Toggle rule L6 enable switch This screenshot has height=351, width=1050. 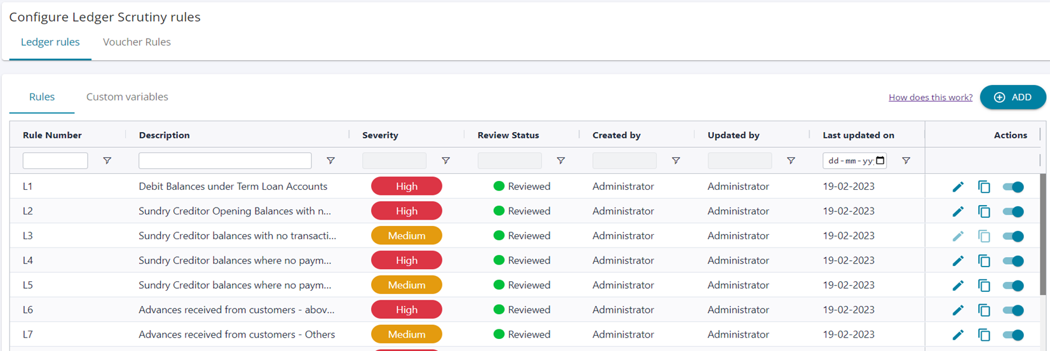1013,310
